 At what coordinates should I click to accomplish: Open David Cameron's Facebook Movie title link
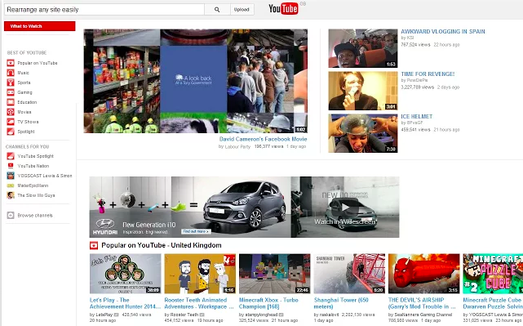(264, 139)
